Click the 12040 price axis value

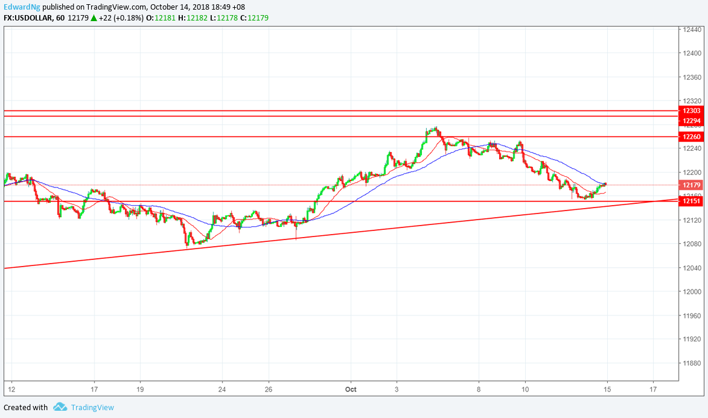[691, 268]
